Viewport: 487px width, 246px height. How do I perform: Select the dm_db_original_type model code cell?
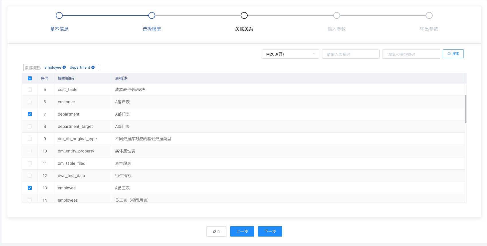pos(83,139)
